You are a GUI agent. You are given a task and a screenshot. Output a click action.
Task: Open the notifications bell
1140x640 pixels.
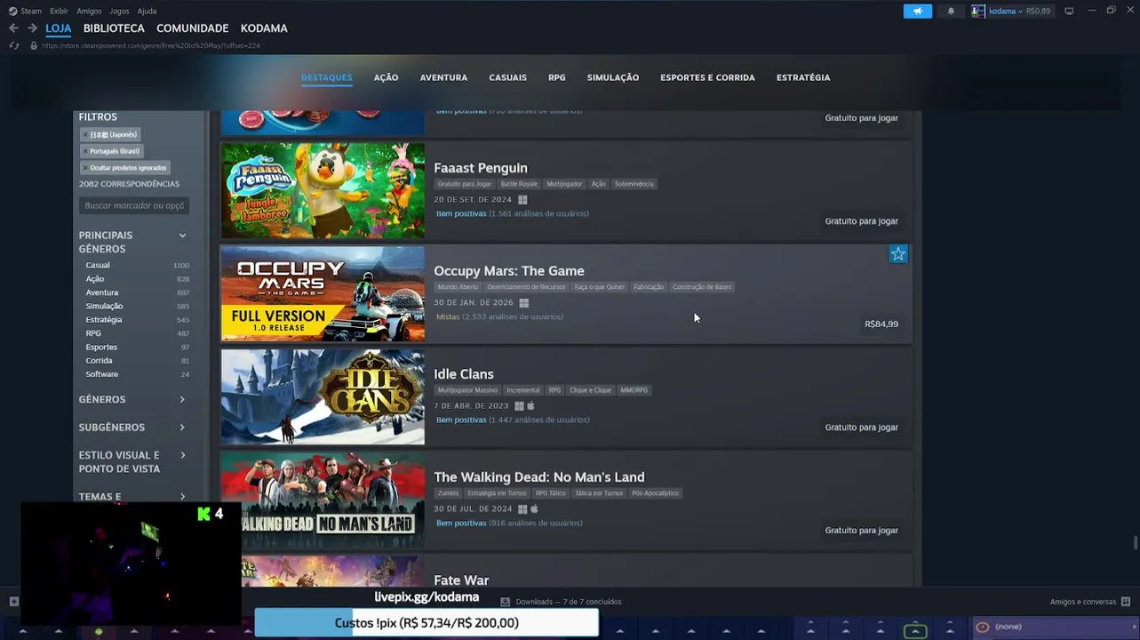pos(951,11)
